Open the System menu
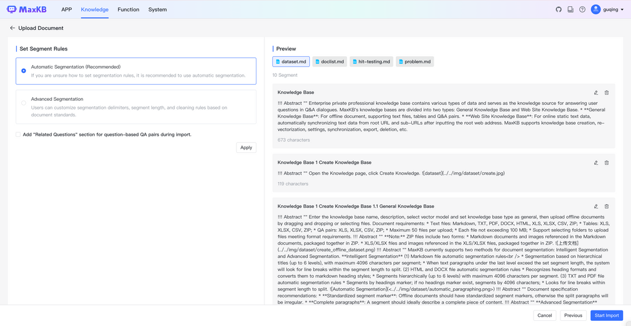Screen dimensions: 631x326 pos(157,9)
